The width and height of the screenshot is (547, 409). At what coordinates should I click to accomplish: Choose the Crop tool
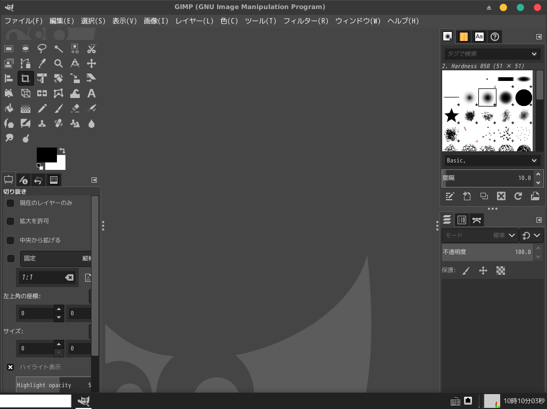25,78
